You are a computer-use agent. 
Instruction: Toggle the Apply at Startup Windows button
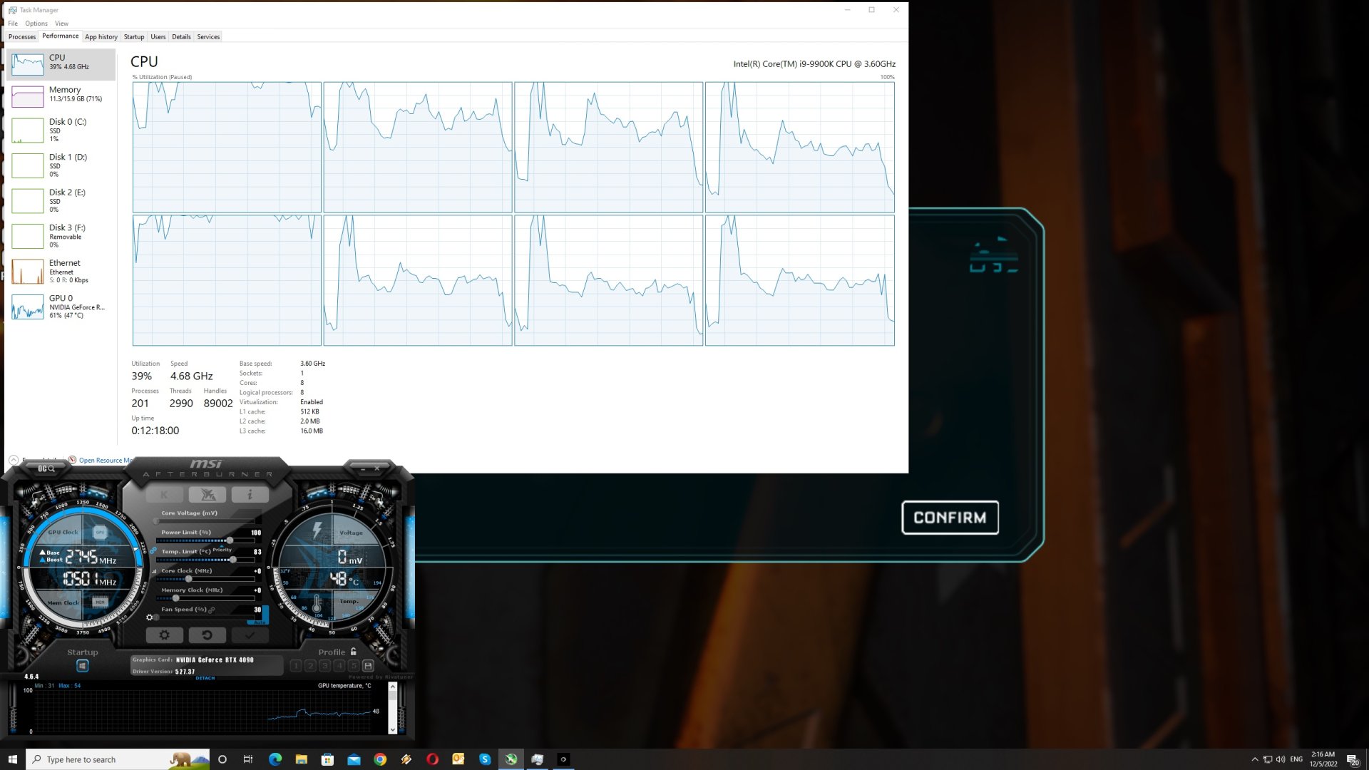tap(83, 666)
